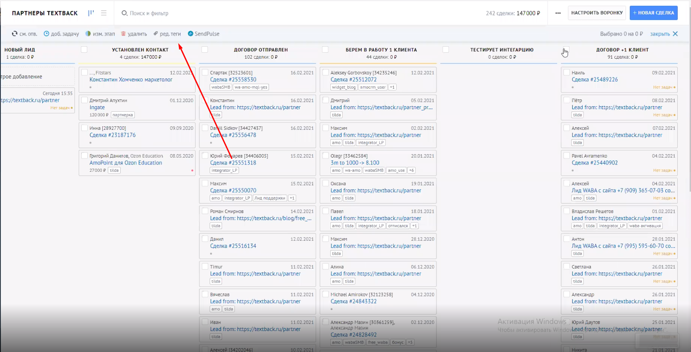Tick checkbox on Pavel Avramenko card
Image resolution: width=691 pixels, height=352 pixels.
coord(567,156)
